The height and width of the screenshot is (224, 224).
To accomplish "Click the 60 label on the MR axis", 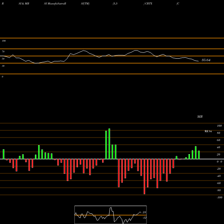I will (x=219, y=140).
